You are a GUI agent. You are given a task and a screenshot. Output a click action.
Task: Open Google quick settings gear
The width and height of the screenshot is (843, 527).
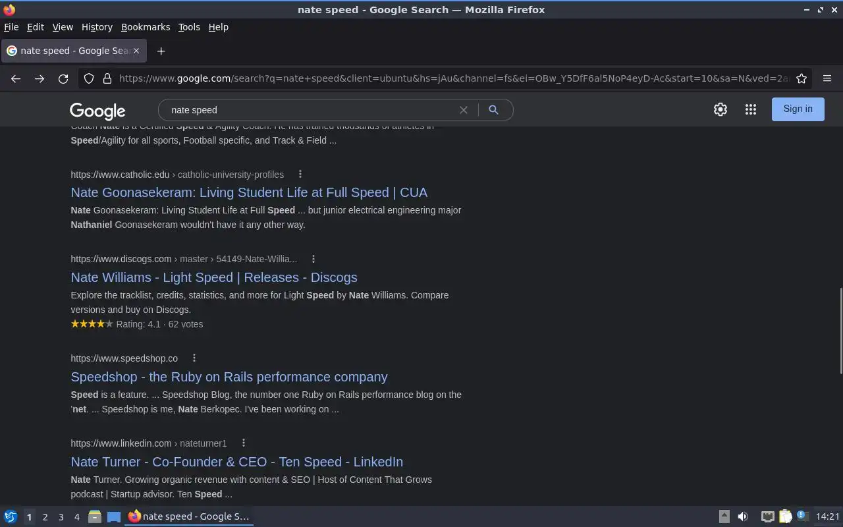[x=721, y=109]
